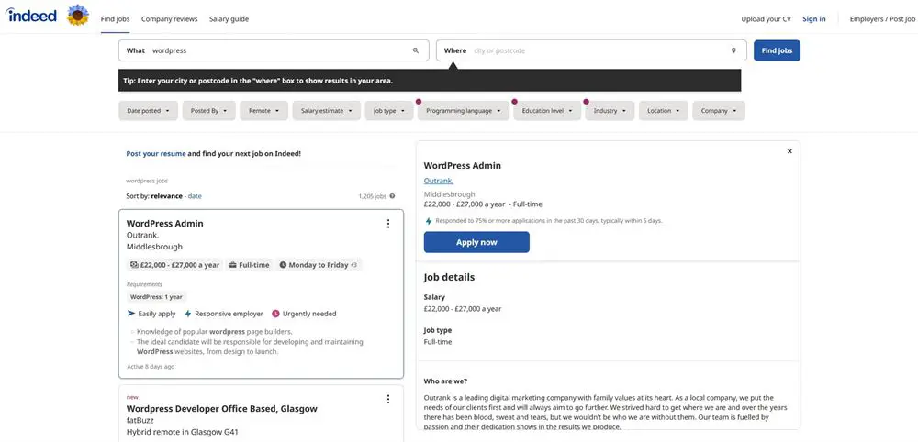Click the WordPress: 1 year requirement tag
Image resolution: width=918 pixels, height=442 pixels.
pos(156,297)
